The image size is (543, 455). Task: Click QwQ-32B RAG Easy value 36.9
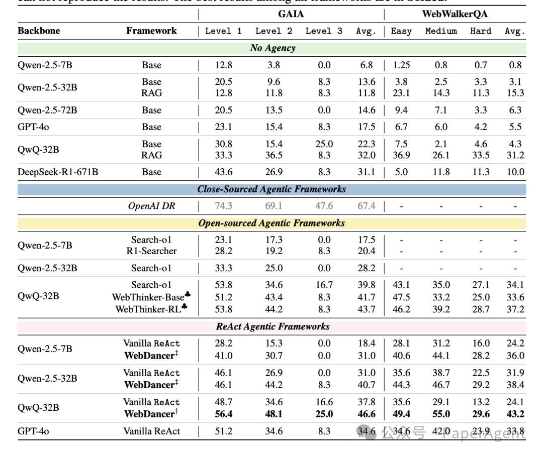tap(401, 155)
